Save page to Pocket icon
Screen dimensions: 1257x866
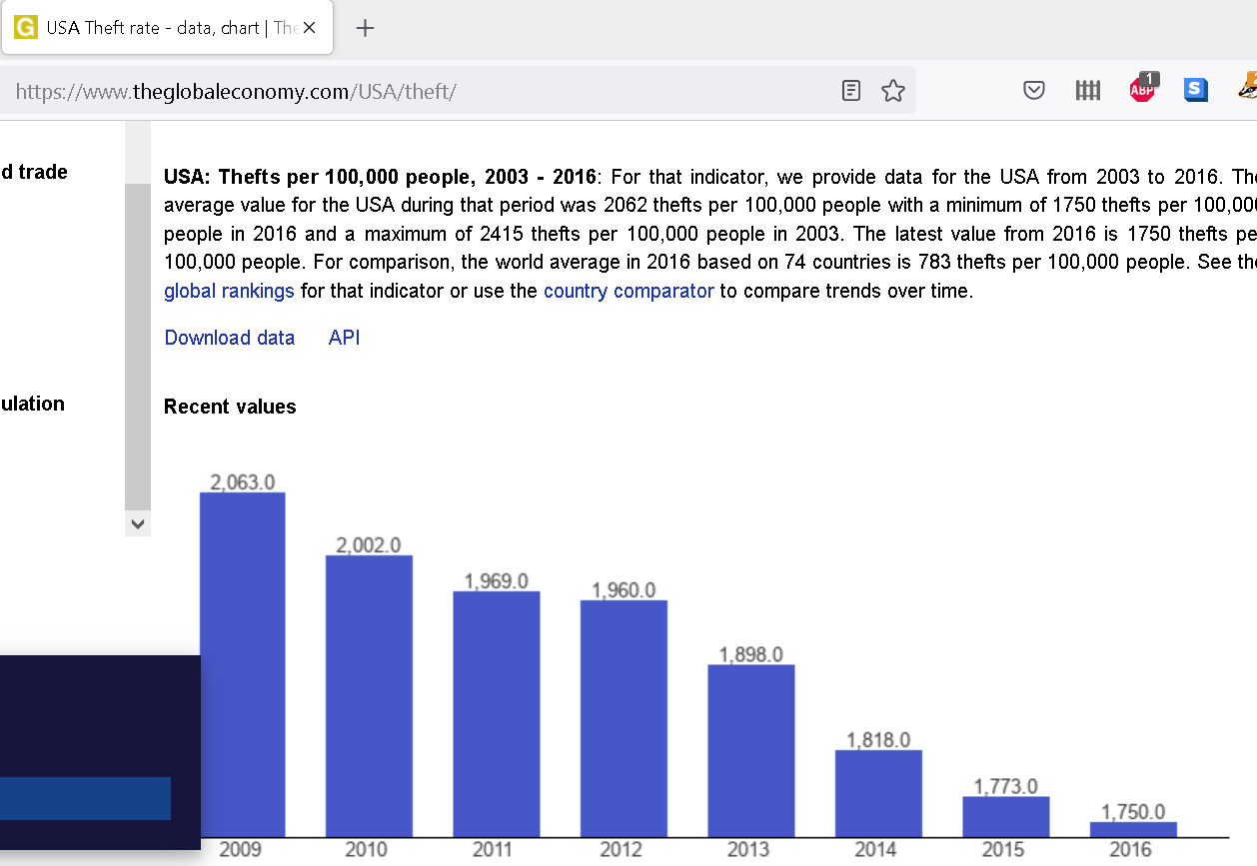pyautogui.click(x=1034, y=91)
